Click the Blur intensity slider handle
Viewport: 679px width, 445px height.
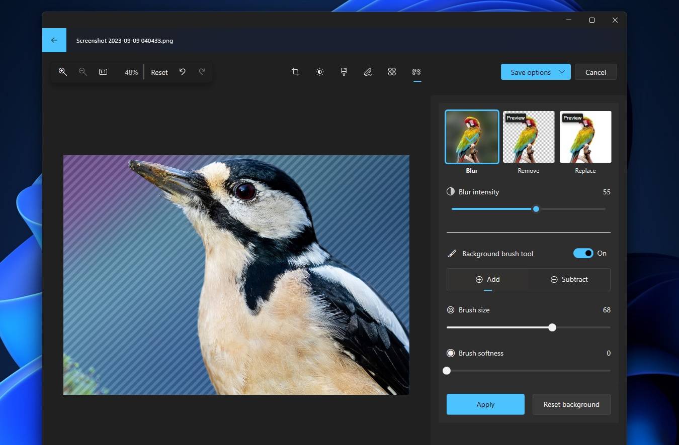point(536,209)
